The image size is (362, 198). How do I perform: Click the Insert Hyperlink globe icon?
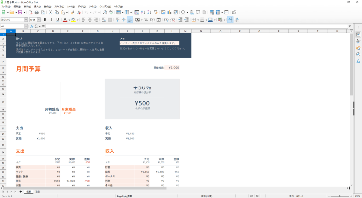[x=192, y=12]
